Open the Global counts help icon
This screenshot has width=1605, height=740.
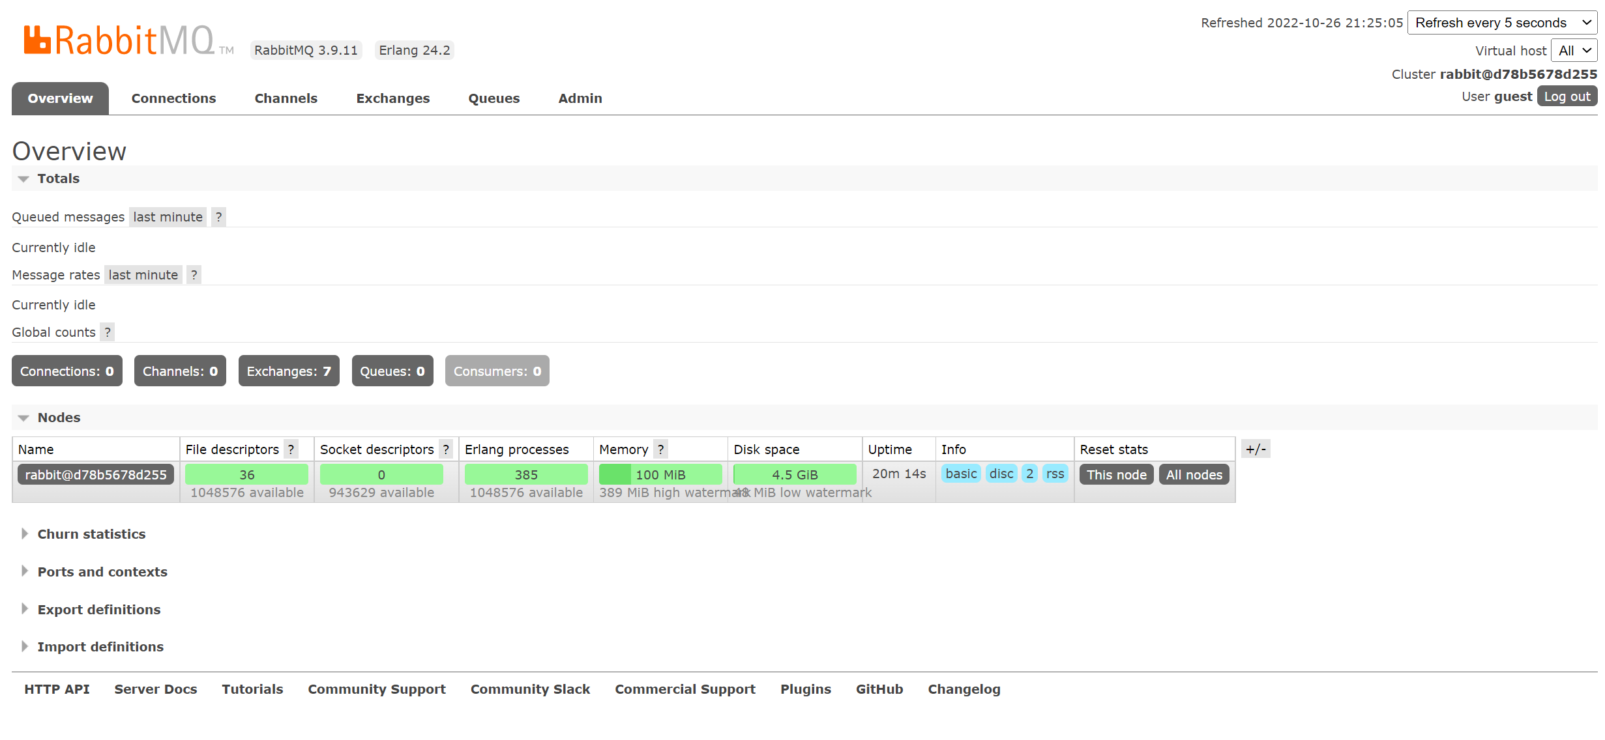point(108,332)
